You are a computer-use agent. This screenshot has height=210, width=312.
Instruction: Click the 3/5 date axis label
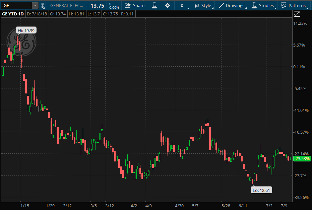click(x=93, y=206)
